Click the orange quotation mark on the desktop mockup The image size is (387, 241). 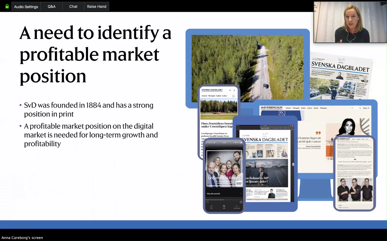318,133
